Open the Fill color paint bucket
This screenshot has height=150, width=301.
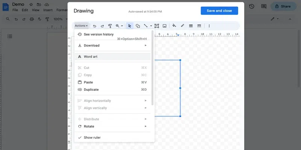click(174, 25)
